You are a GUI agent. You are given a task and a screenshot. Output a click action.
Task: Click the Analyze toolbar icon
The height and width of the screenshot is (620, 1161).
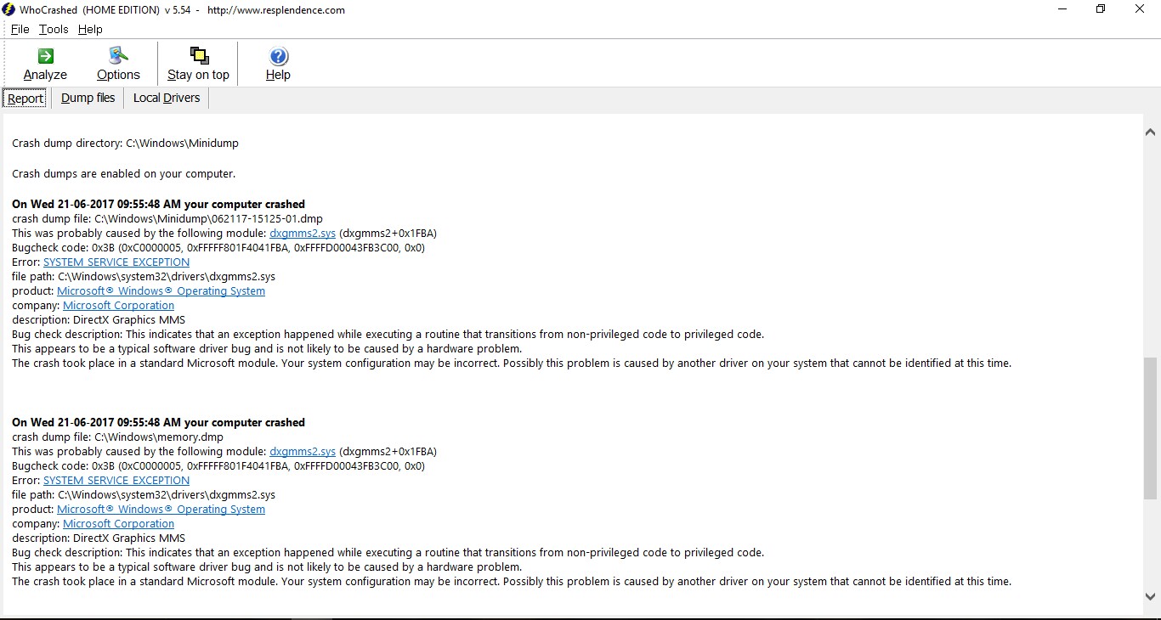(x=45, y=57)
